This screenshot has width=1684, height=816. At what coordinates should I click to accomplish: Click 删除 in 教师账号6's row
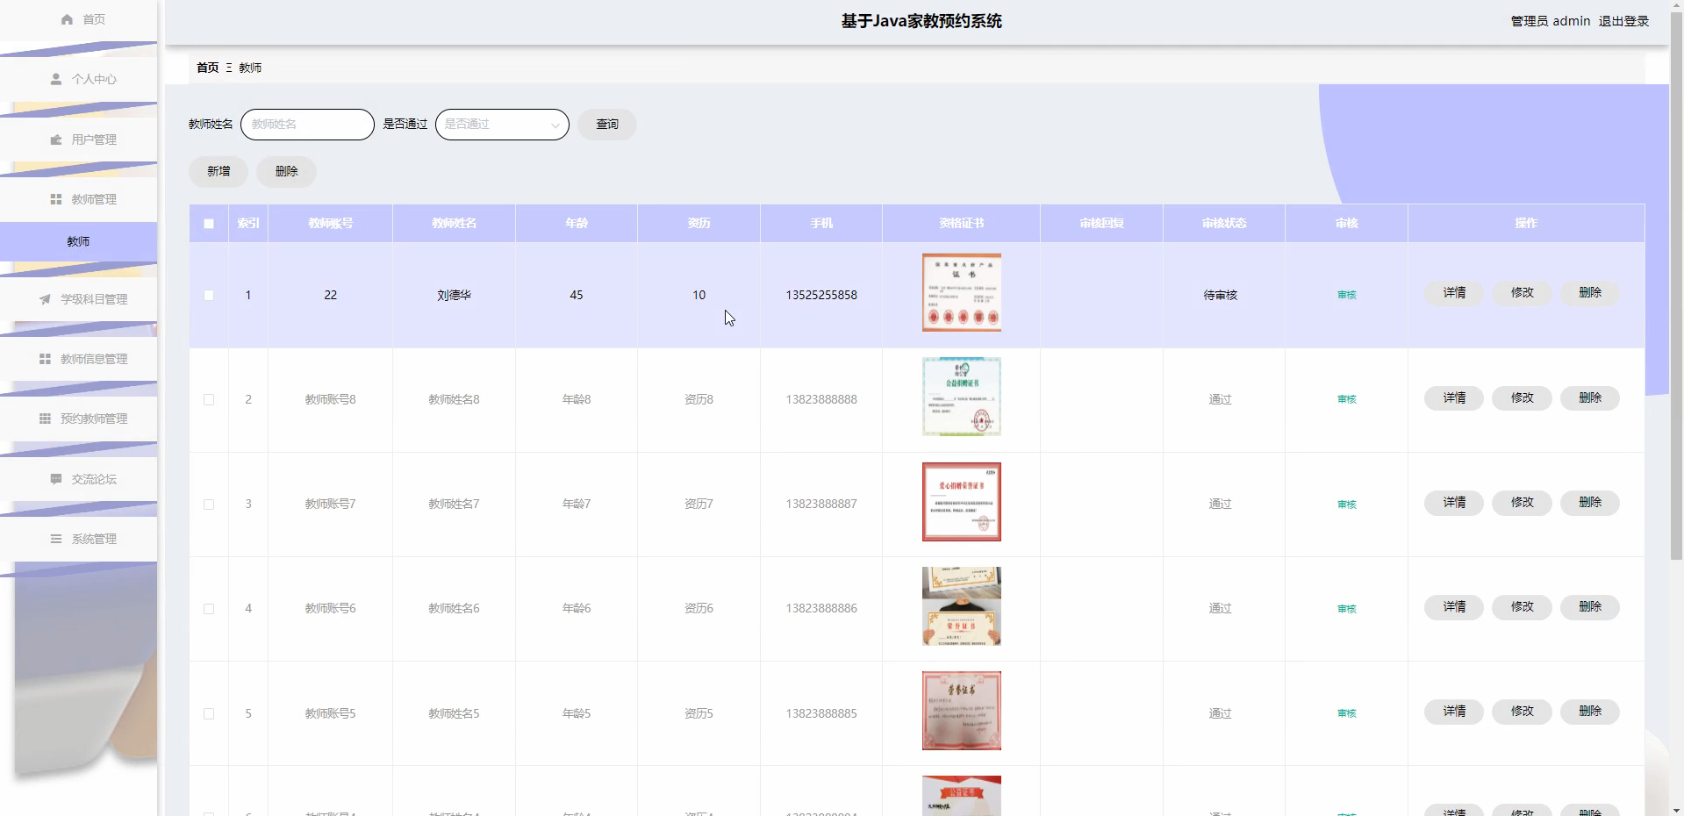tap(1590, 607)
